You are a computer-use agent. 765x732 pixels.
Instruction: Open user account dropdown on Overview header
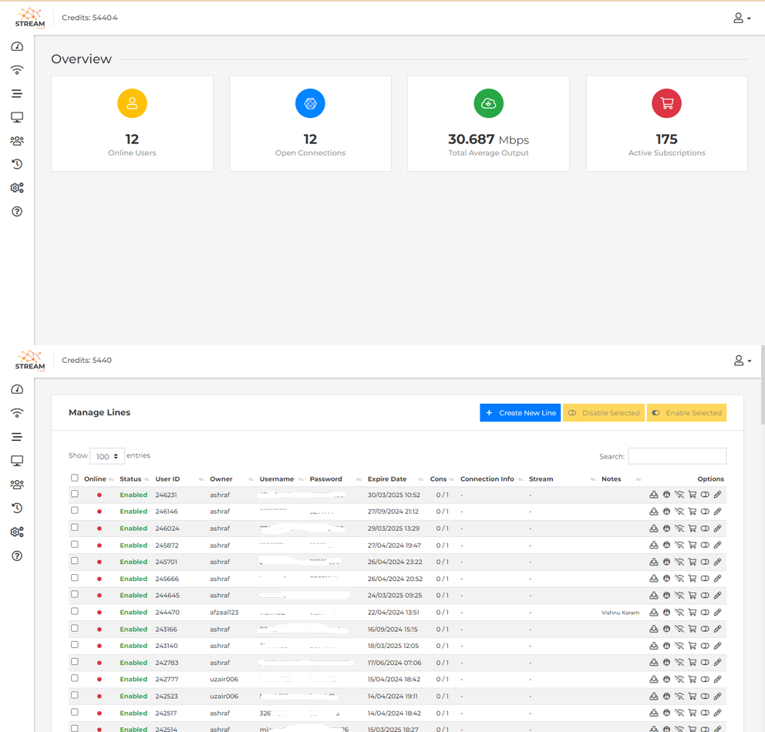point(742,18)
